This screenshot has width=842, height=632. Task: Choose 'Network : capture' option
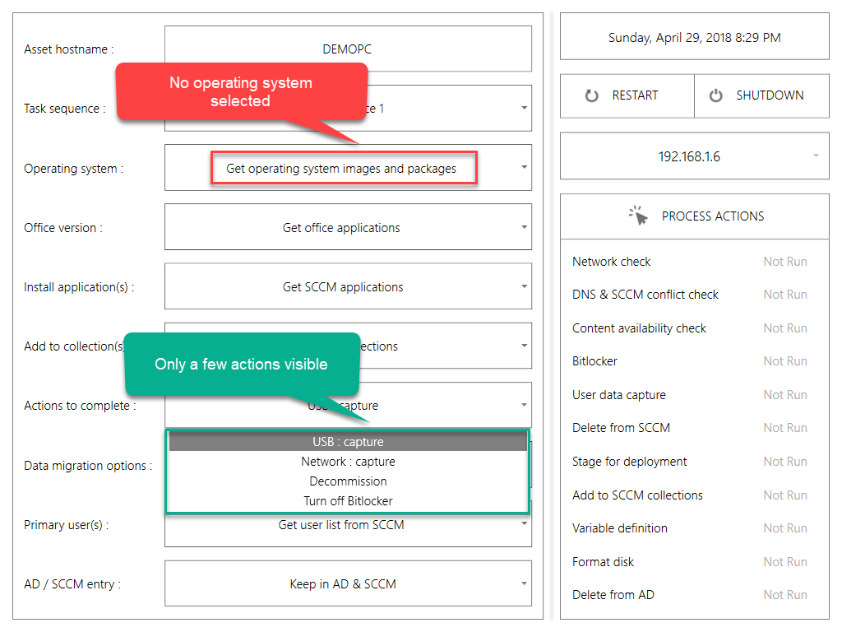point(348,462)
